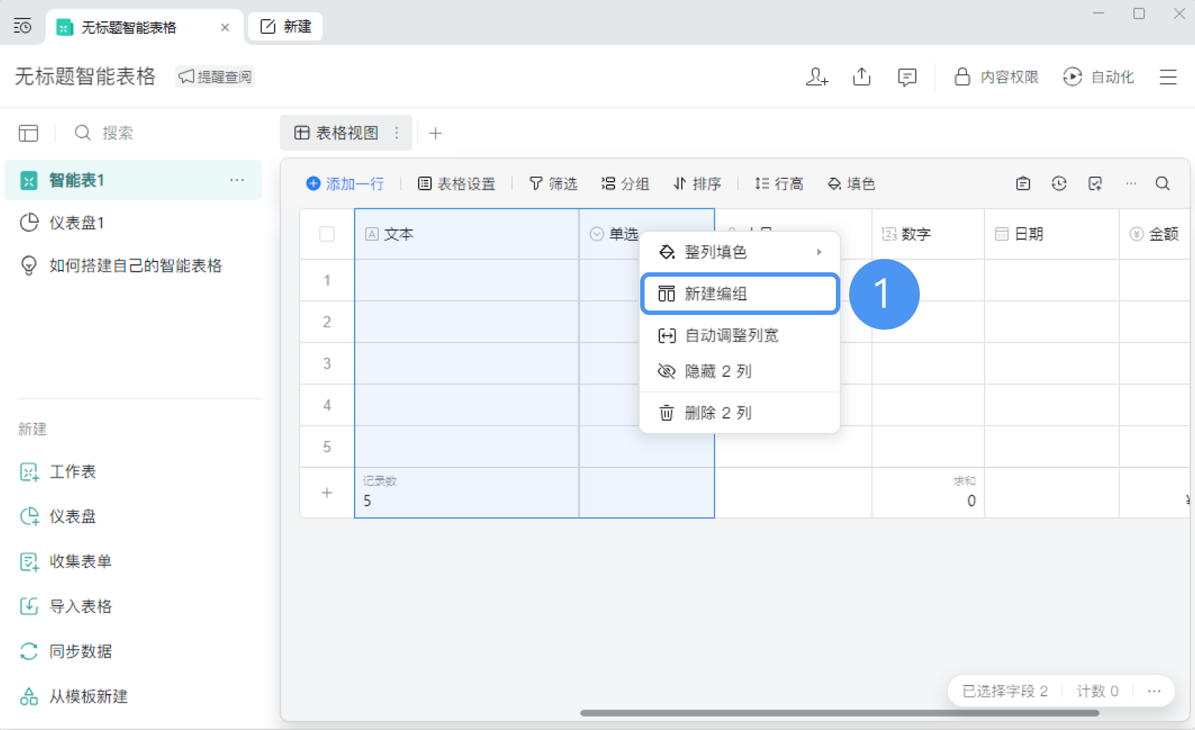The image size is (1195, 730).
Task: Create a new 收集表单
Action: (65, 561)
